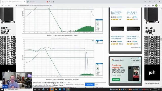This screenshot has width=162, height=91.
Task: Open the Chrome three-dot menu
Action: pos(160,6)
